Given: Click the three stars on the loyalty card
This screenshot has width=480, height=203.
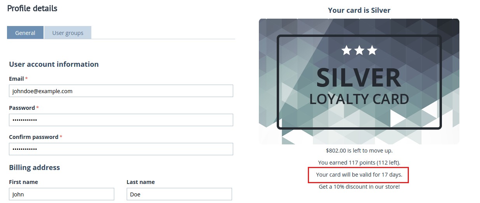Looking at the screenshot, I should coord(359,50).
